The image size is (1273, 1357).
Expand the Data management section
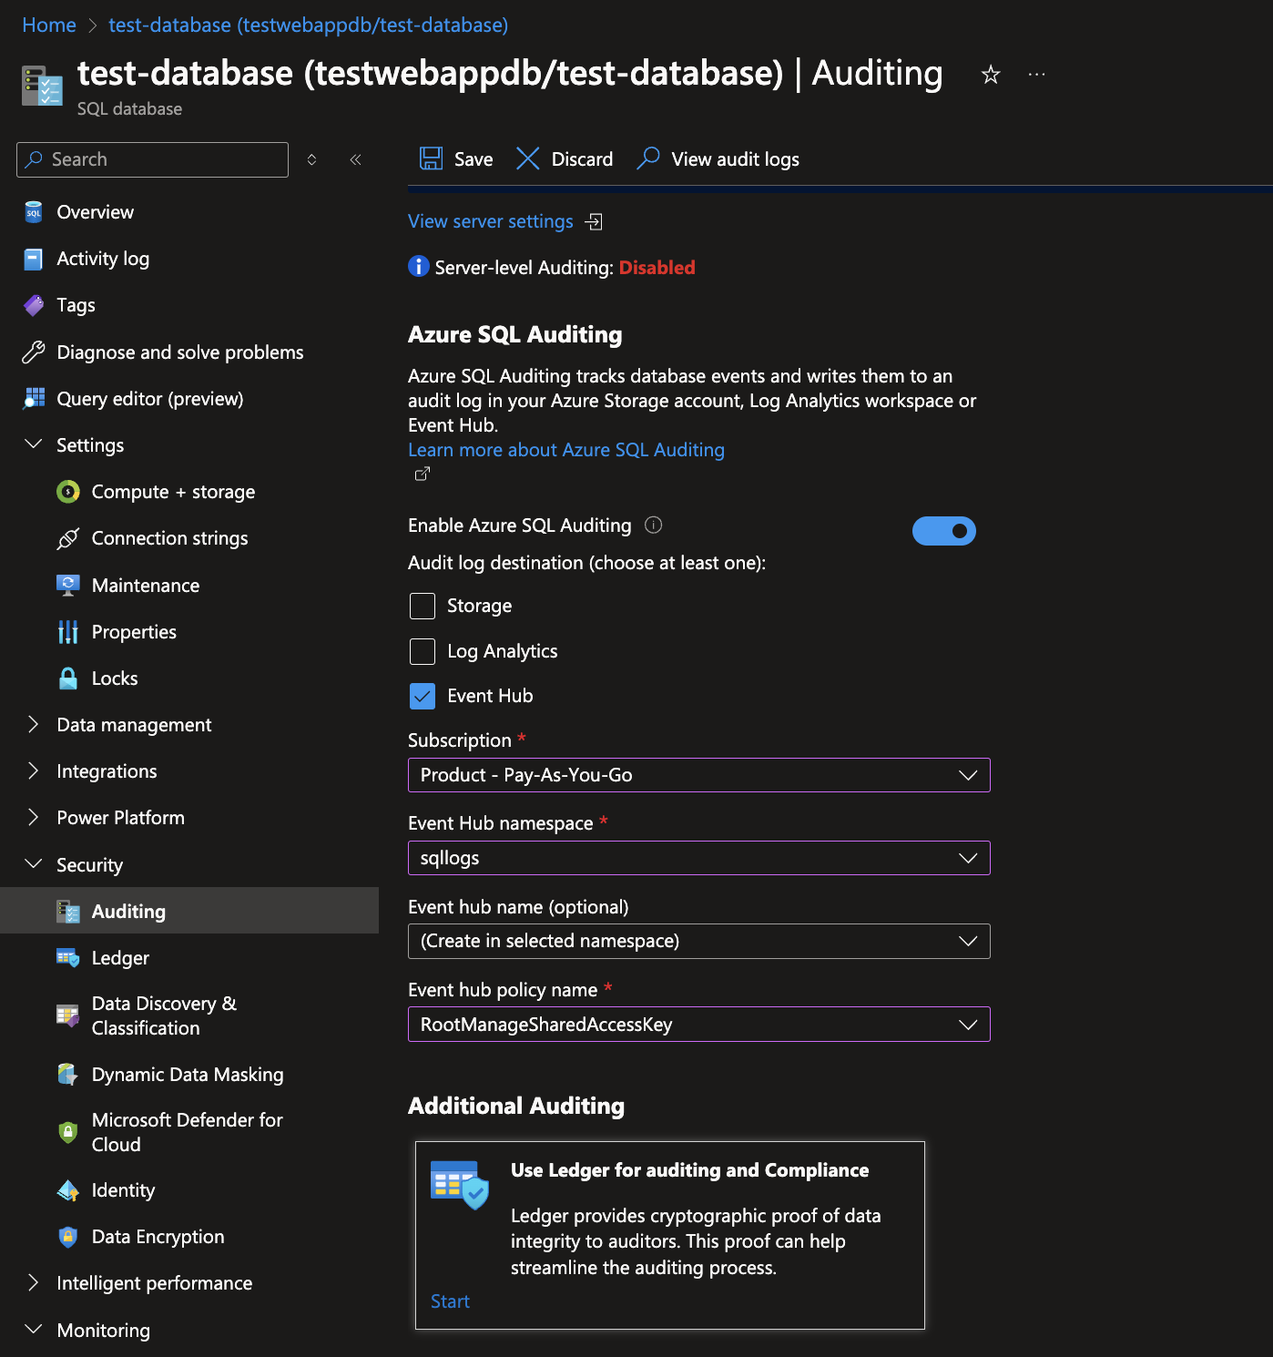point(134,725)
